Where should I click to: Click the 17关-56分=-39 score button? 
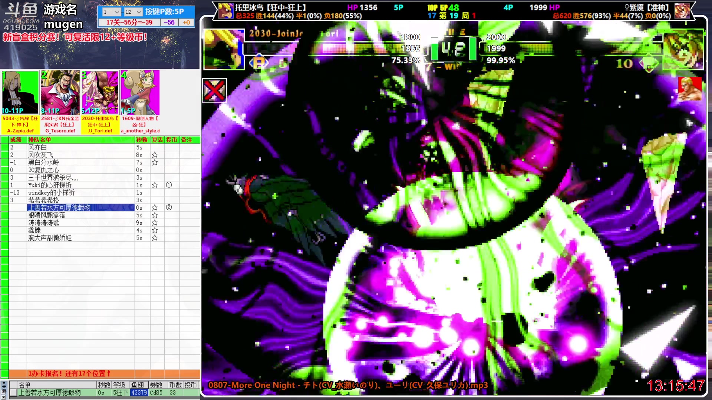tap(129, 22)
